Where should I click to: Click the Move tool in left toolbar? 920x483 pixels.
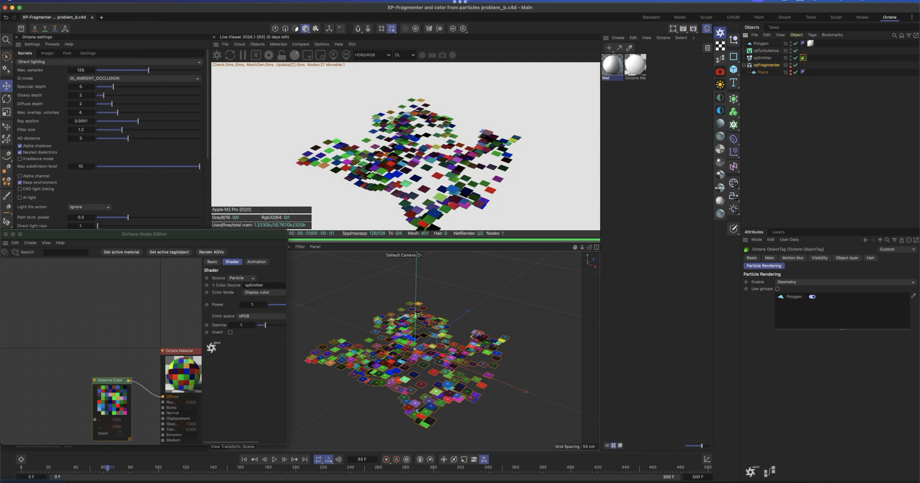(x=6, y=86)
